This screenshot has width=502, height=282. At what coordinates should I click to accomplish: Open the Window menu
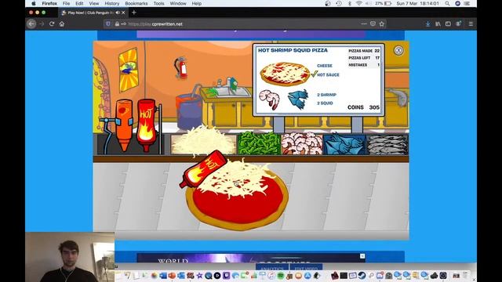178,3
